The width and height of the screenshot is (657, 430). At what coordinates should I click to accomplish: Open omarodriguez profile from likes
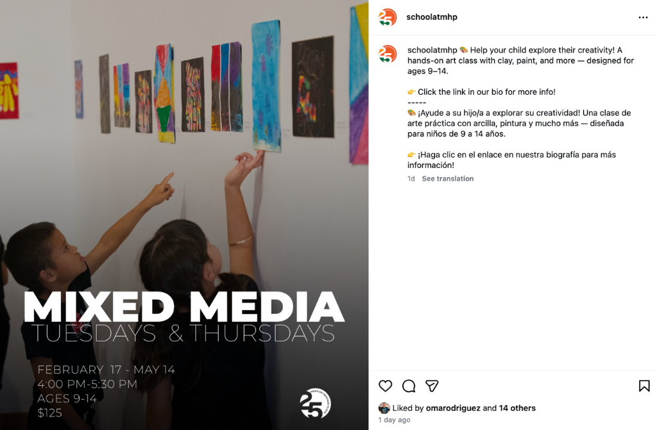click(453, 408)
